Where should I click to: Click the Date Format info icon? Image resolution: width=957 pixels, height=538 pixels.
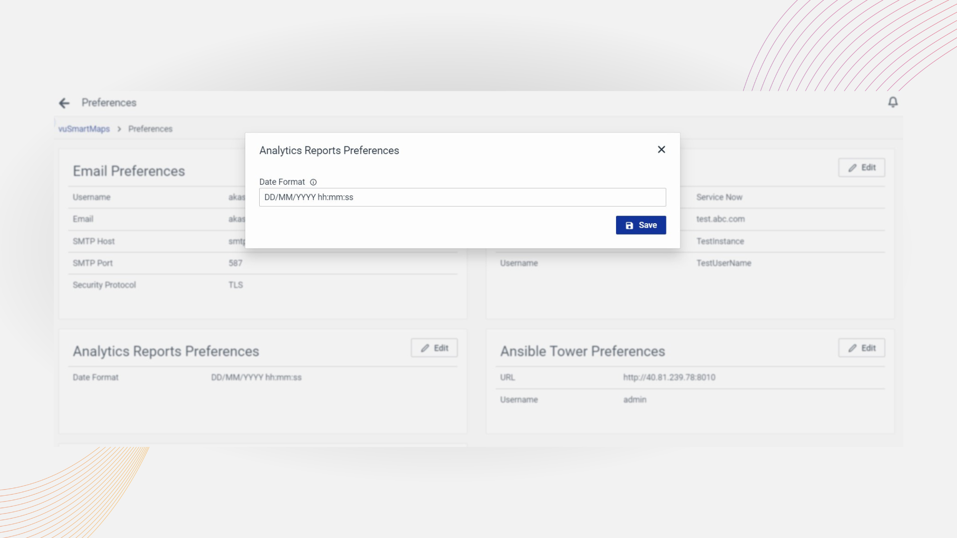[313, 182]
